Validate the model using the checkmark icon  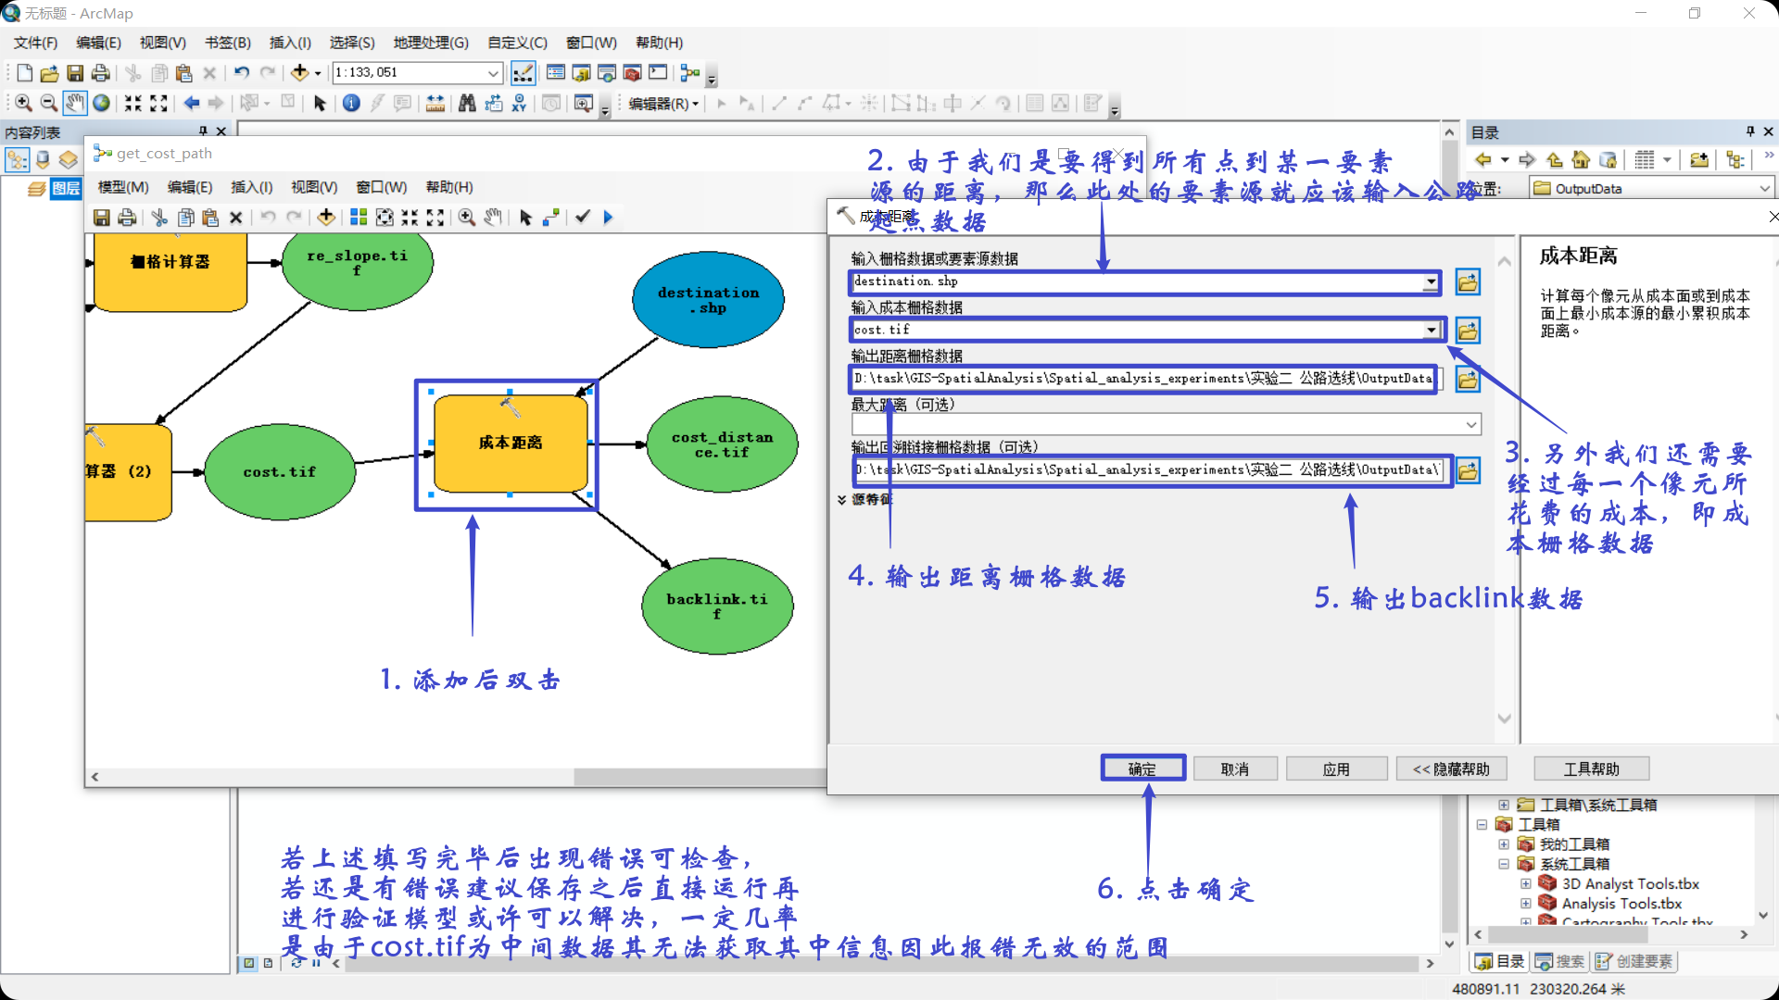click(582, 218)
